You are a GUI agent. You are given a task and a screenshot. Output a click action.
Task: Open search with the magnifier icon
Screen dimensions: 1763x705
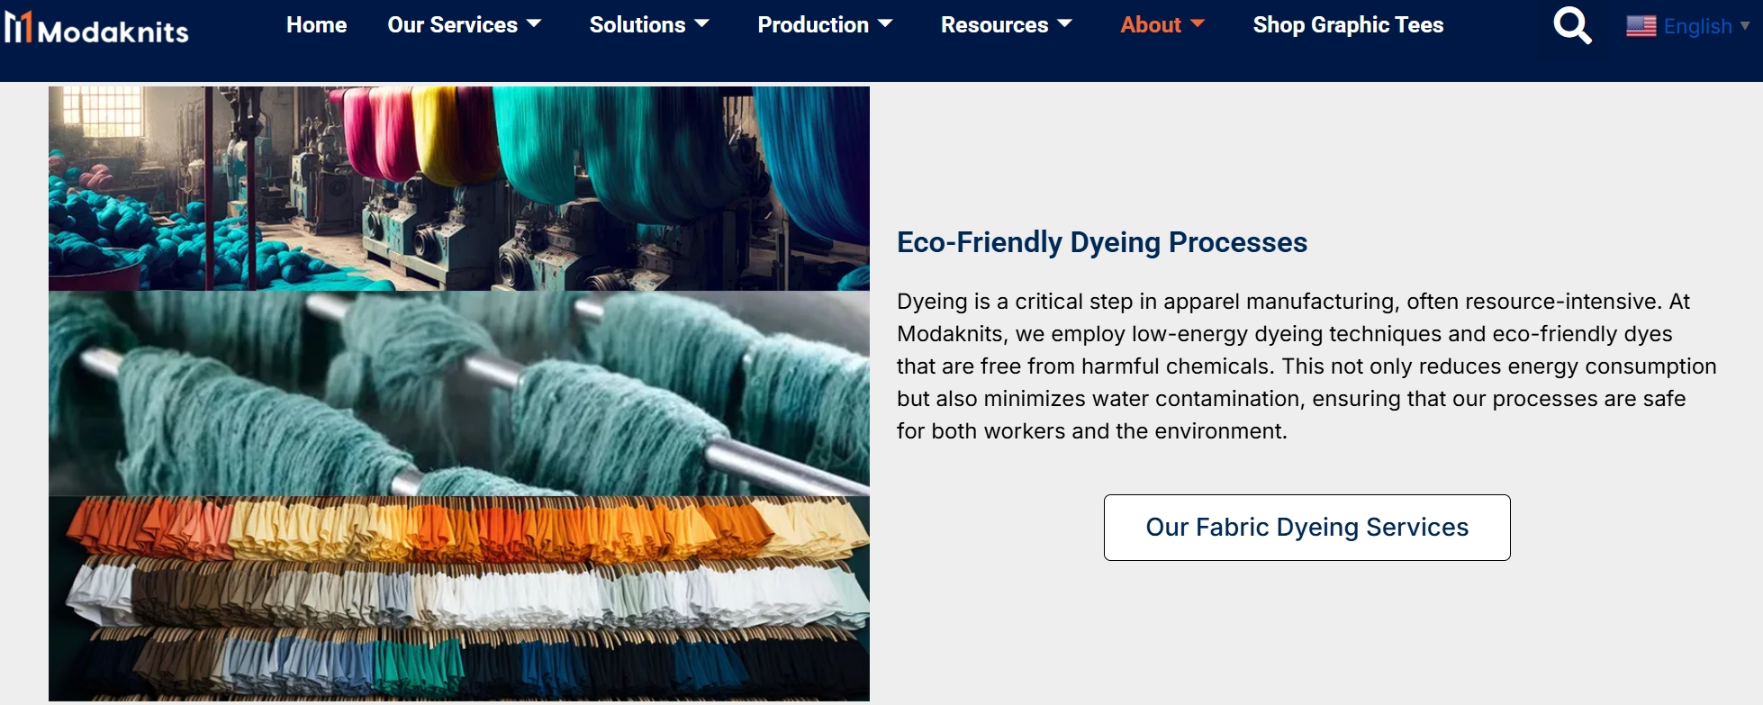[x=1572, y=25]
